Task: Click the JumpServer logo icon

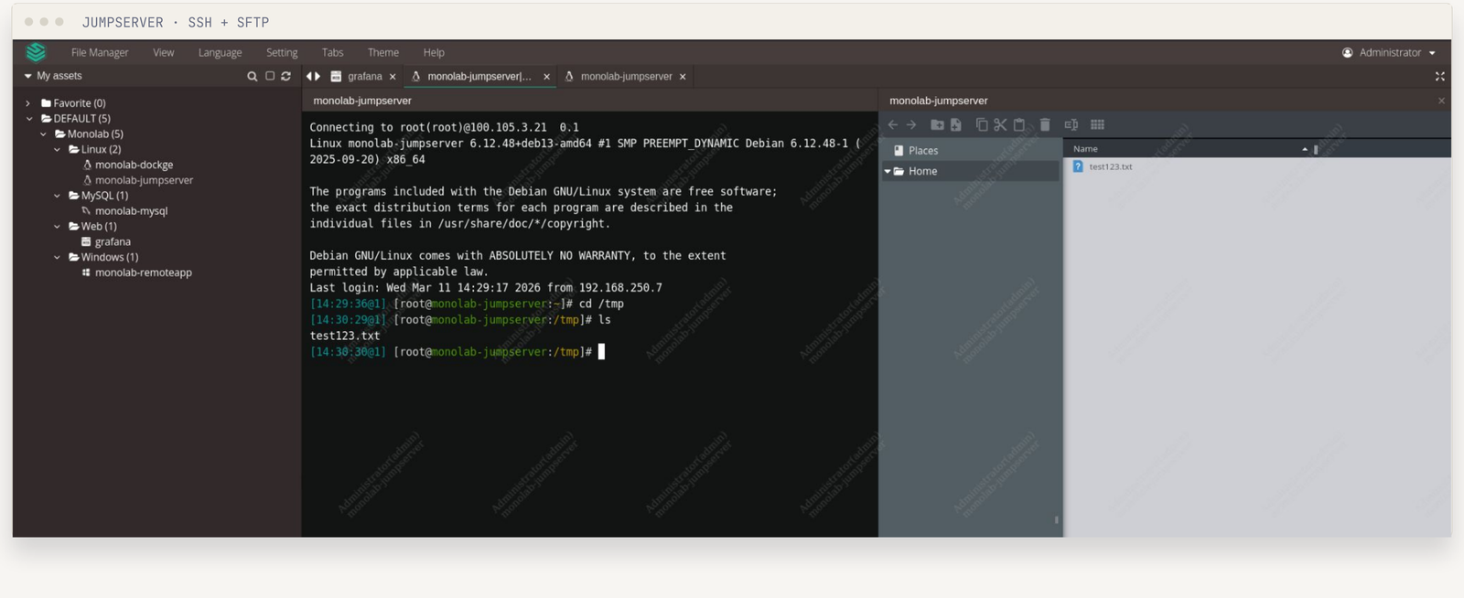Action: tap(36, 52)
